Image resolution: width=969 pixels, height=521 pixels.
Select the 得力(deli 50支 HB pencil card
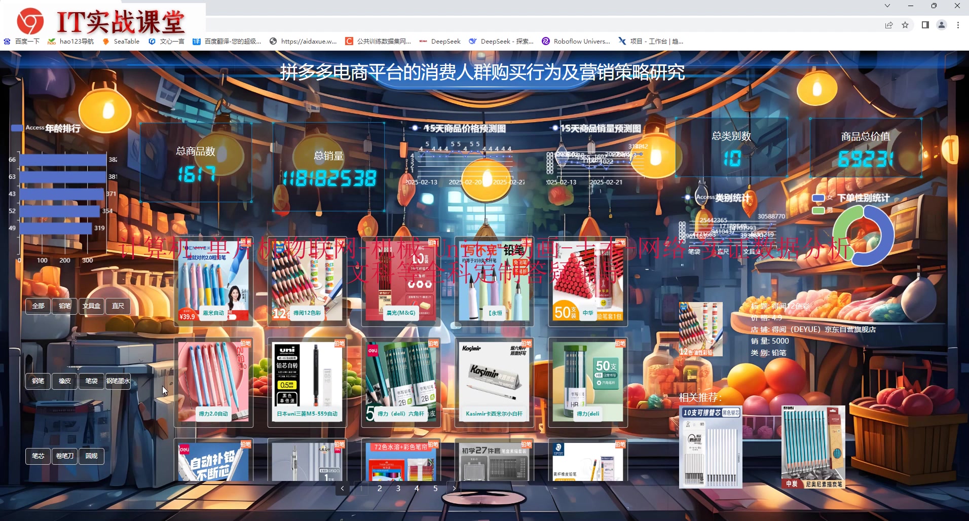pos(588,382)
